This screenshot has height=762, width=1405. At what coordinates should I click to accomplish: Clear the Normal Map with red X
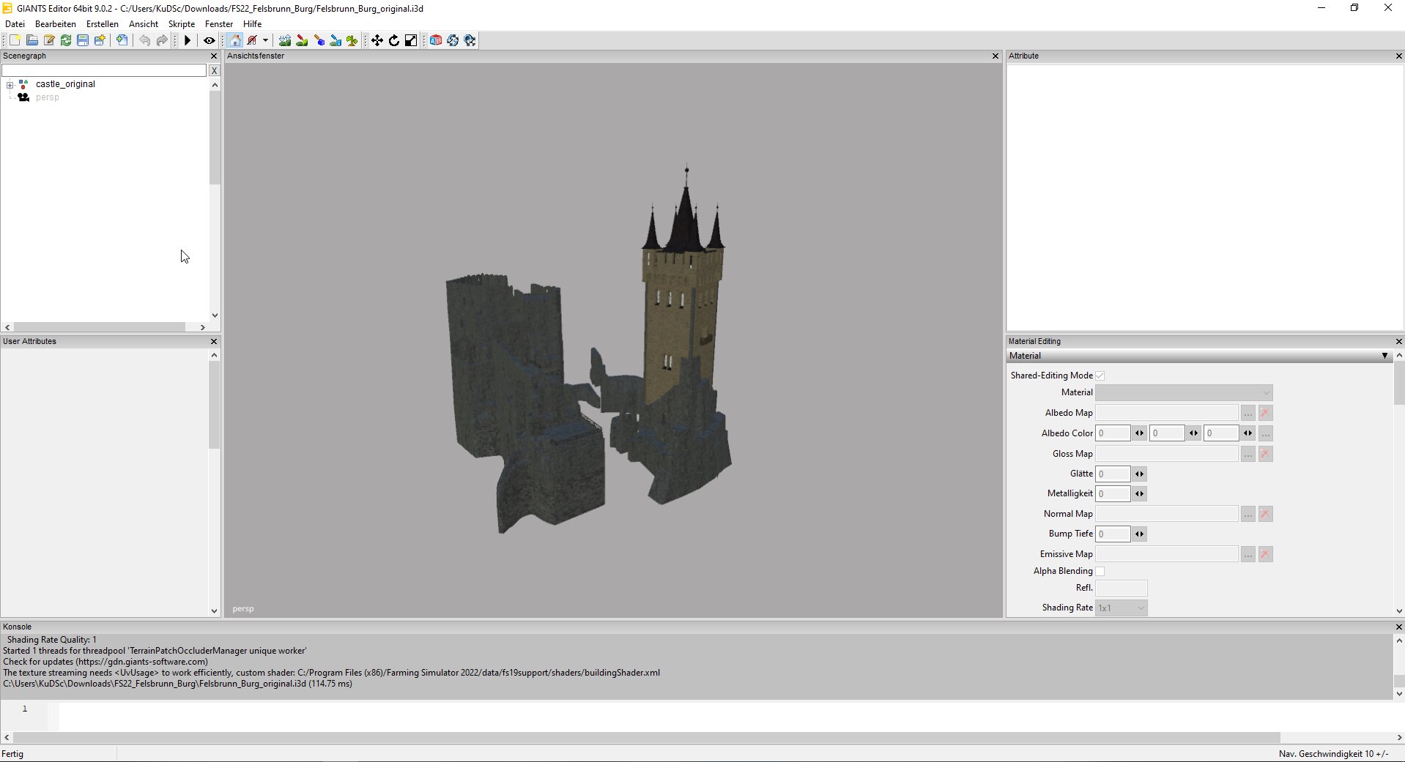1265,514
